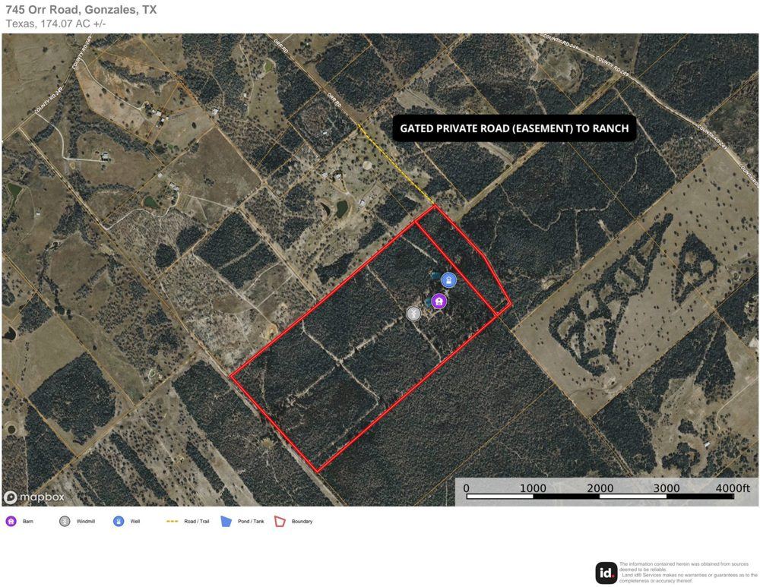
Task: Click the "GATED PRIVATE ROAD (EASEMENT) TO RANCH" label
Action: 515,128
